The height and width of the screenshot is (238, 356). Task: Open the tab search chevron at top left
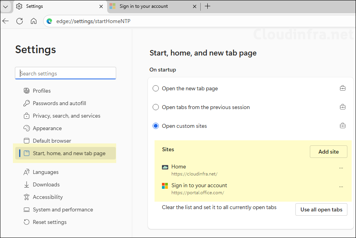pyautogui.click(x=5, y=6)
